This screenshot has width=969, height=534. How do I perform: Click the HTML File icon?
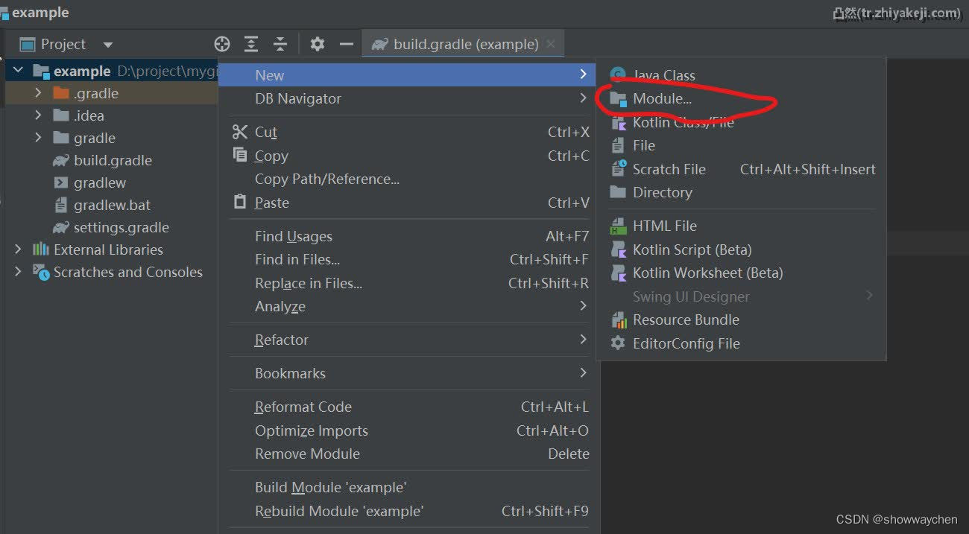618,226
